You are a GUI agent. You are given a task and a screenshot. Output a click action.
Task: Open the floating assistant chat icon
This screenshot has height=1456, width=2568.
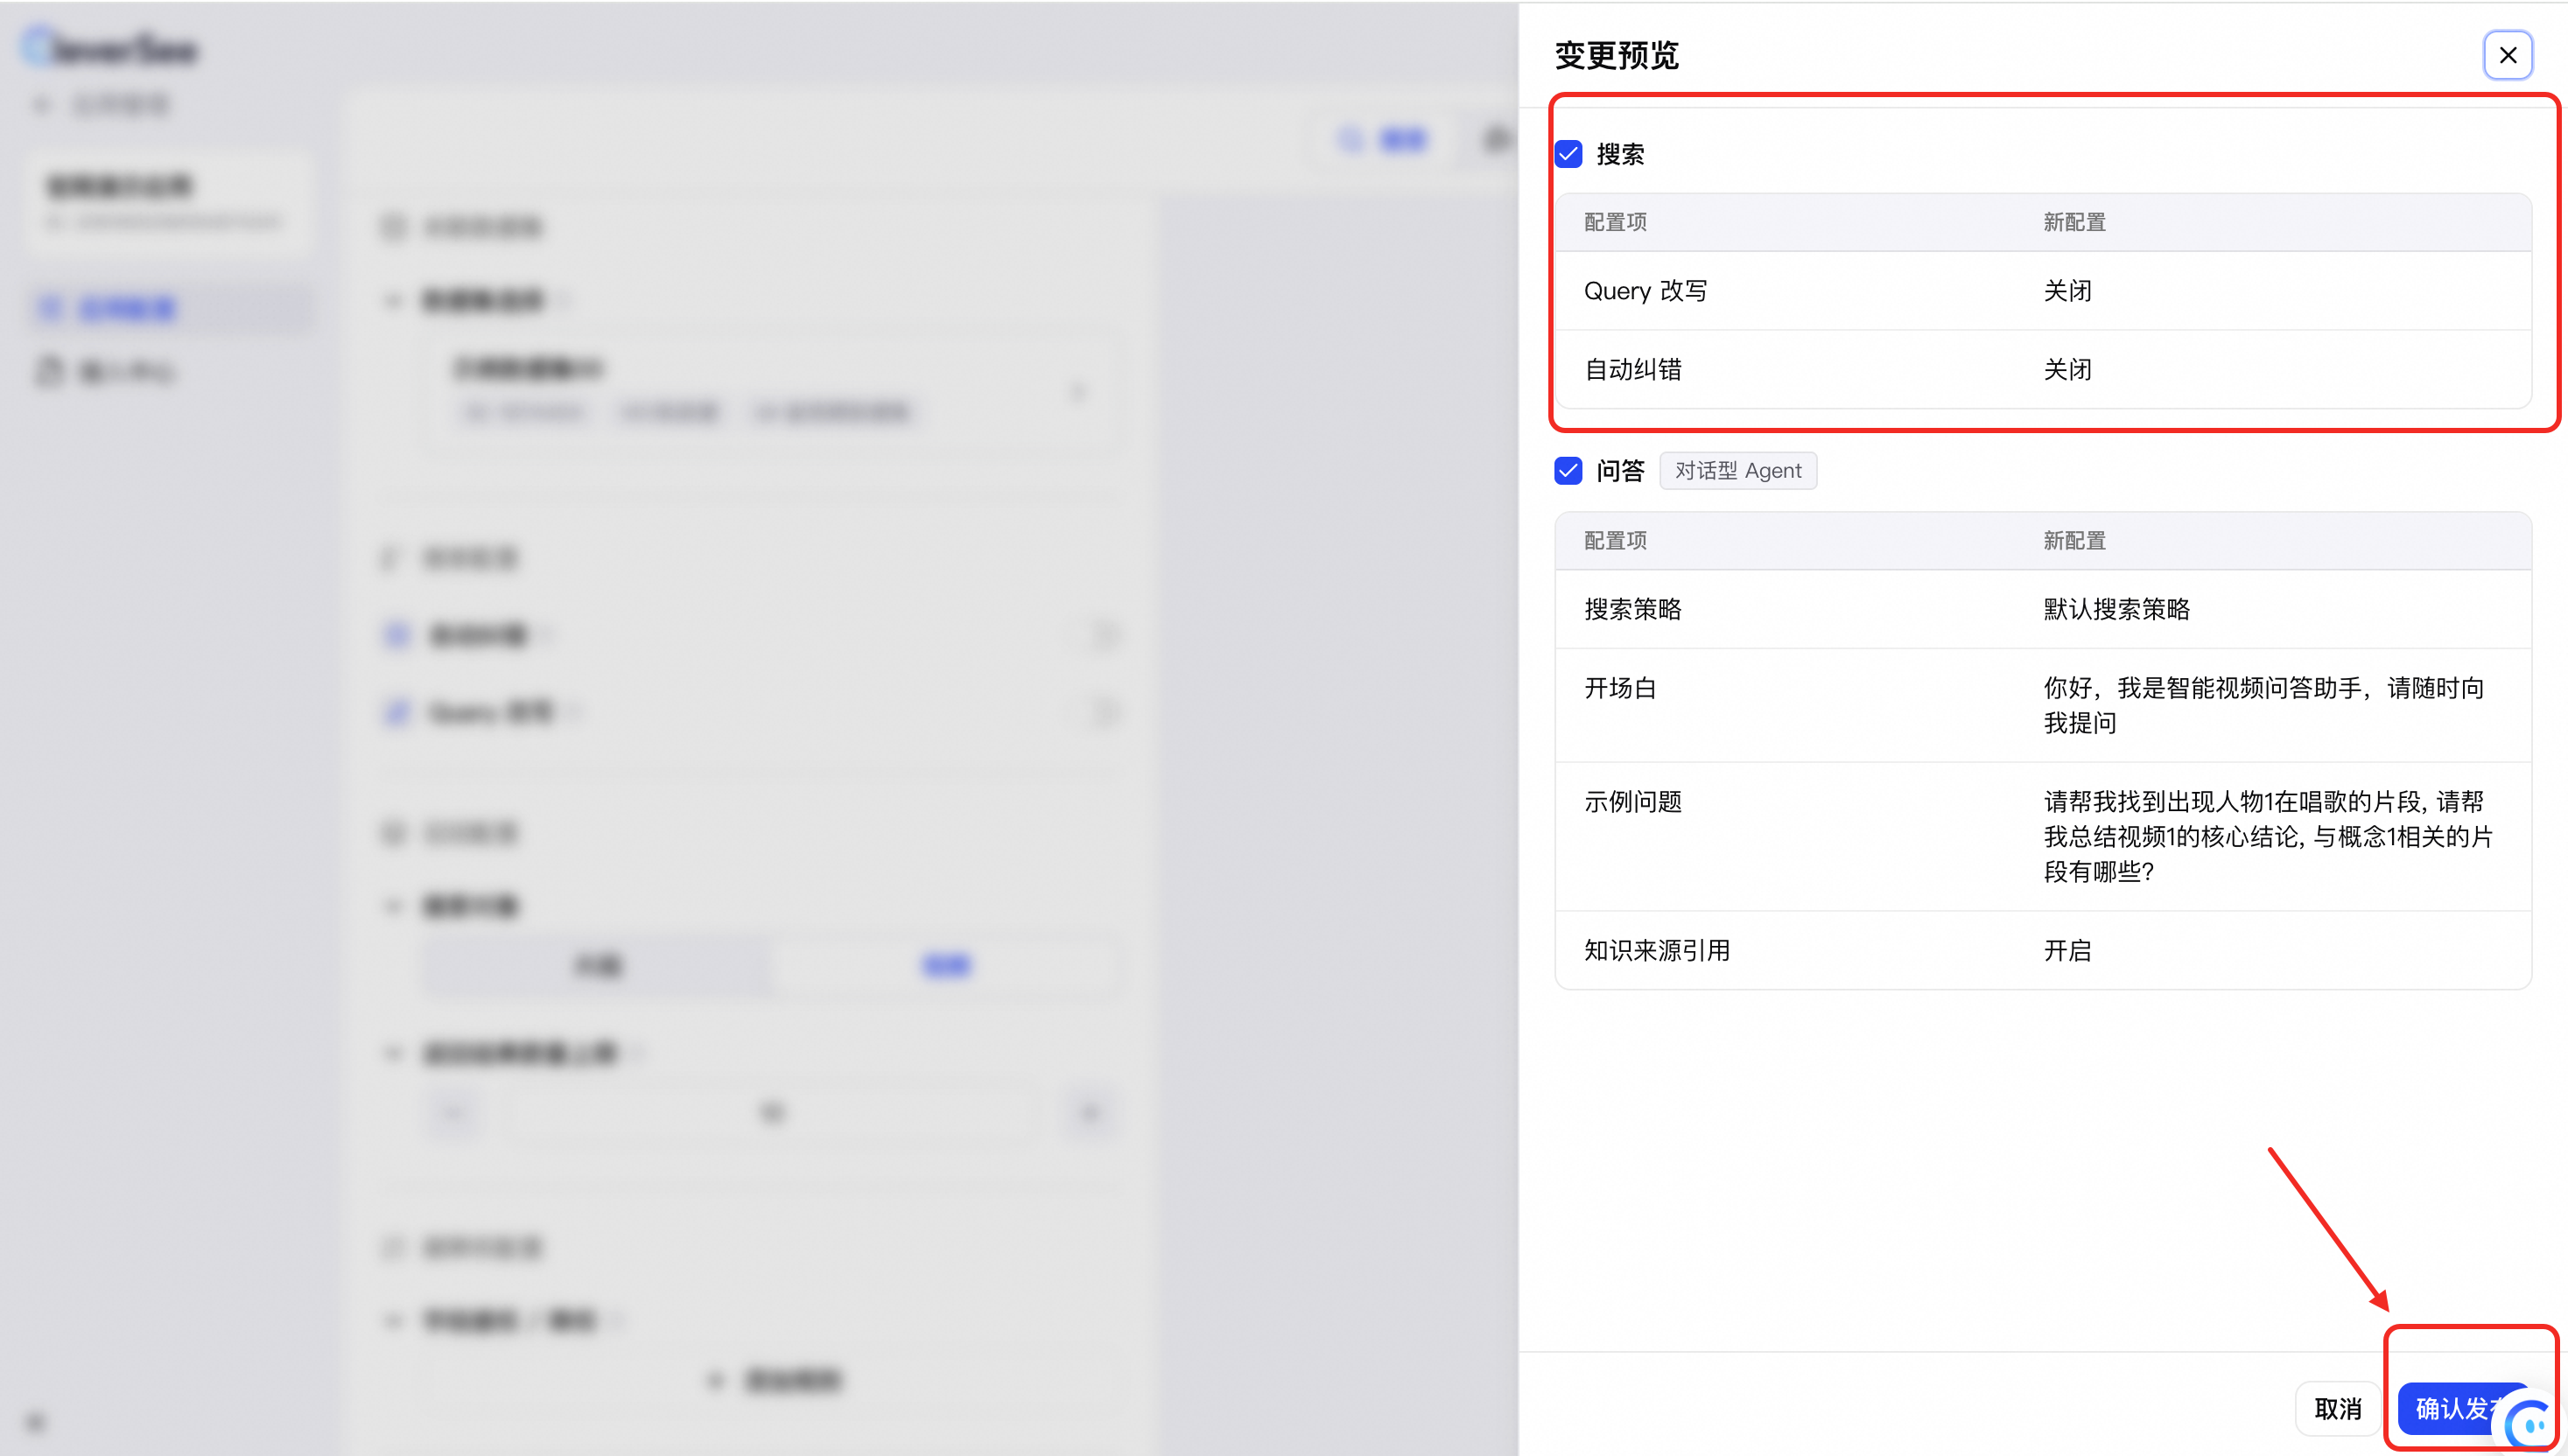2532,1424
